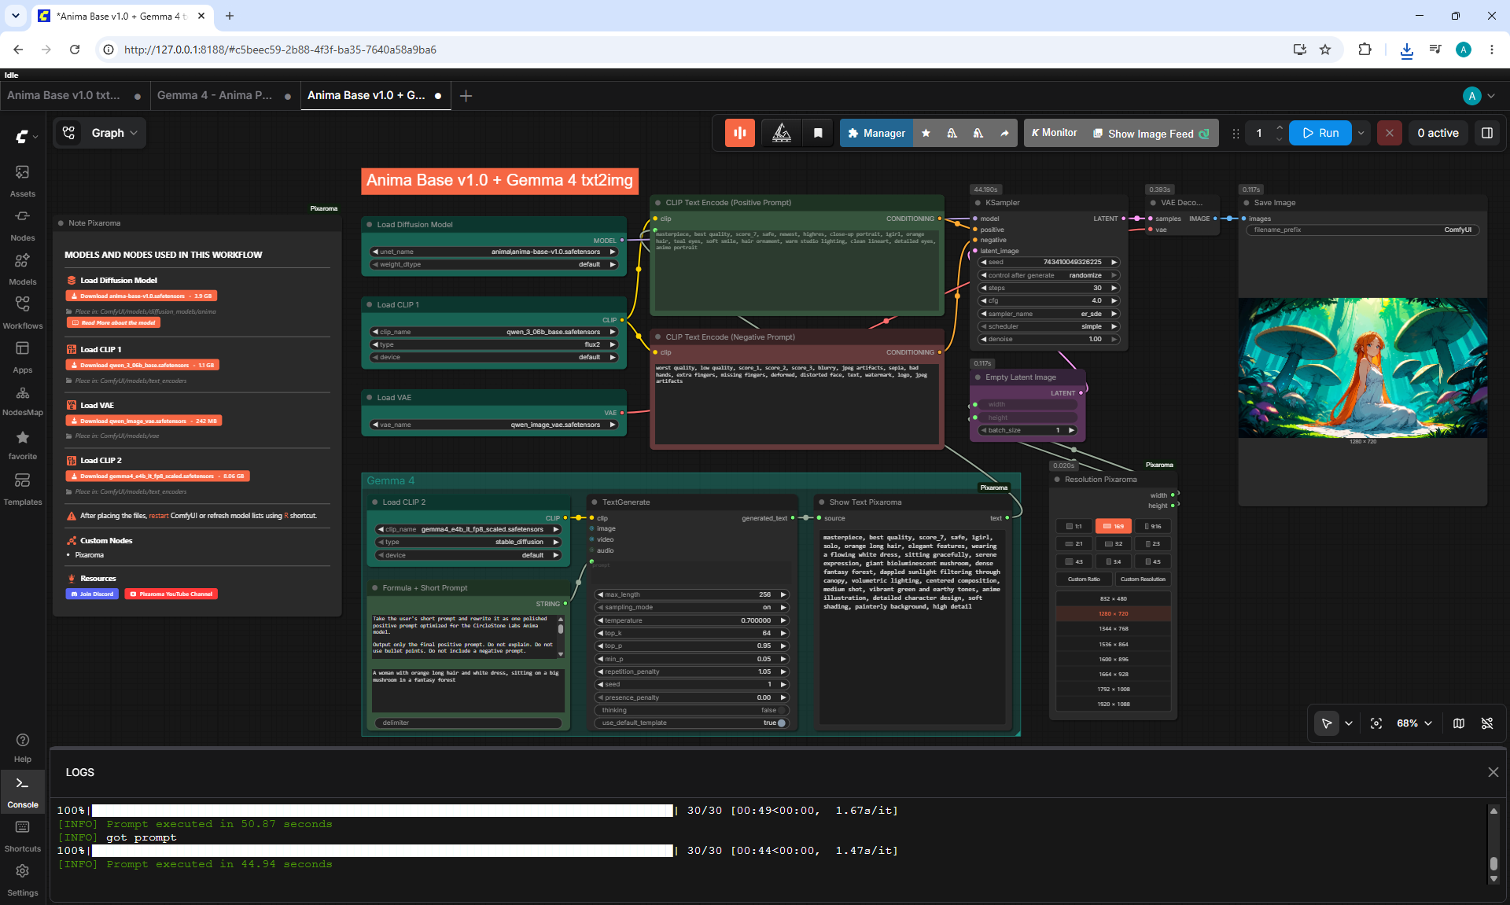Open the K Monitor toolbar item
1510x905 pixels.
tap(1054, 133)
